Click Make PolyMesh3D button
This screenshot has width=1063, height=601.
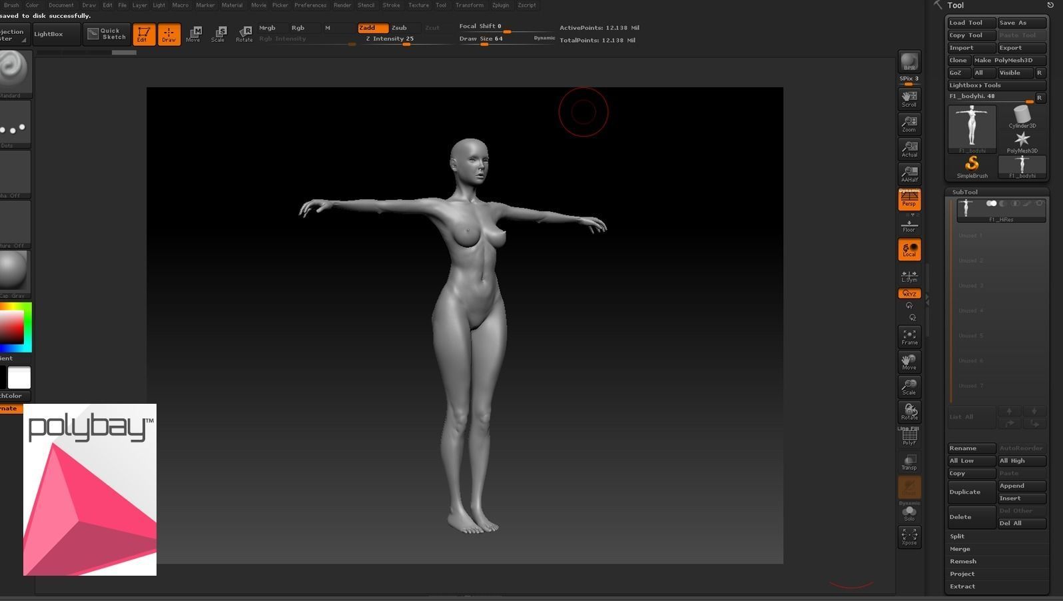1010,61
